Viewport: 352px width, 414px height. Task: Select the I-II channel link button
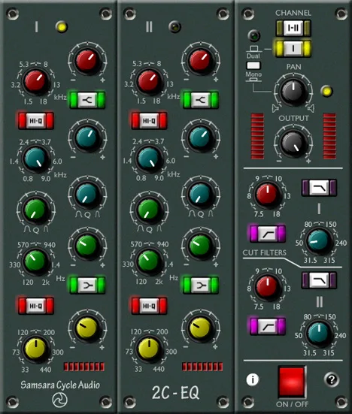pyautogui.click(x=293, y=29)
